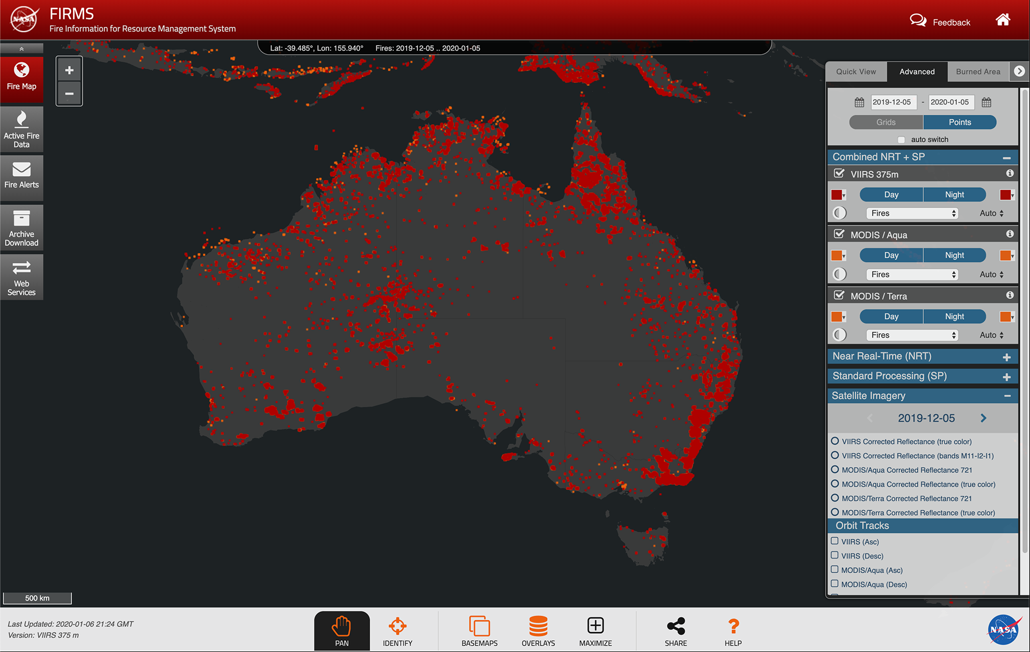This screenshot has height=652, width=1030.
Task: Open the Basemaps selector
Action: 480,631
